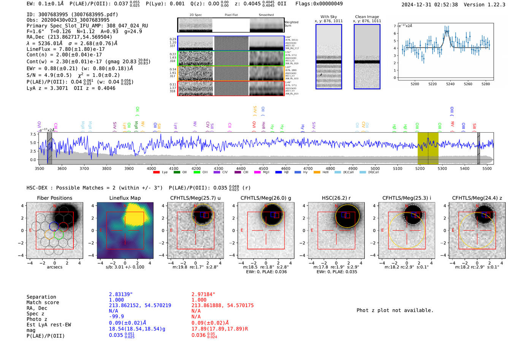
Task: Click the 2D Spec column header
Action: (196, 15)
